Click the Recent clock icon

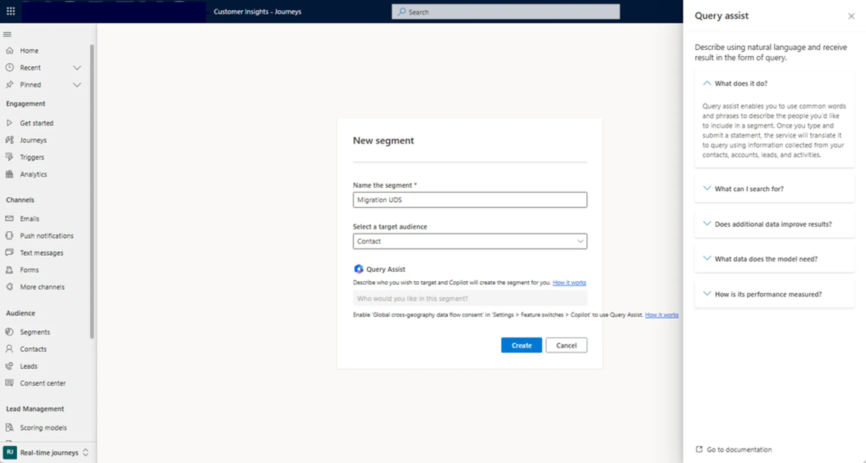[10, 68]
